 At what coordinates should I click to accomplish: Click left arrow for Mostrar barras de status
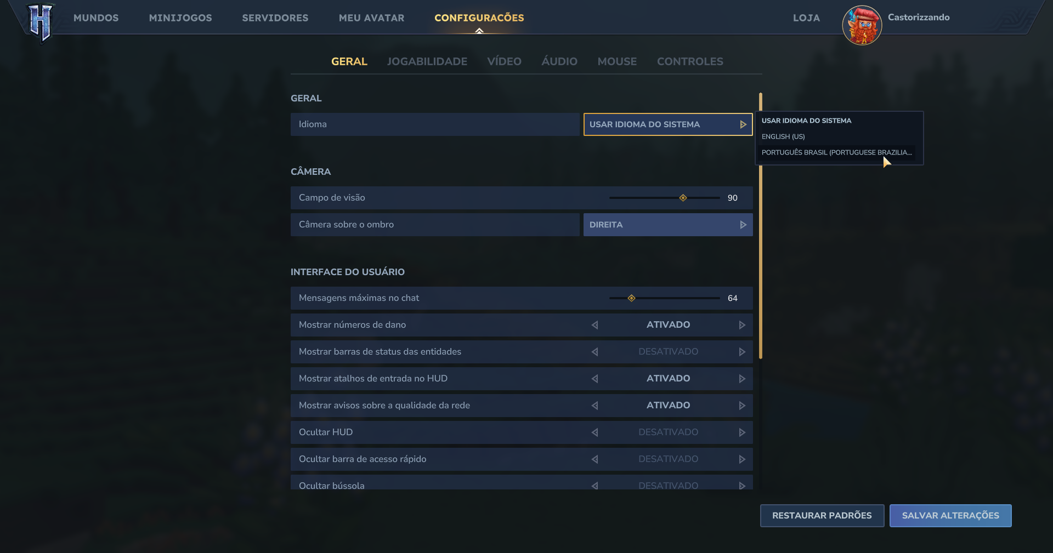[x=595, y=352]
